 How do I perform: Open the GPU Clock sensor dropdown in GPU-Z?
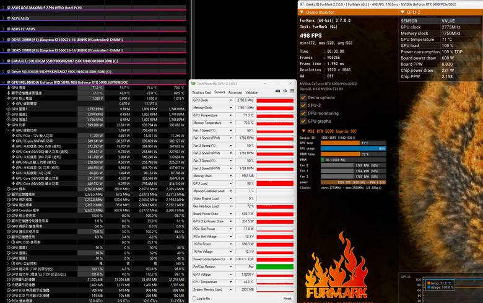pyautogui.click(x=231, y=100)
